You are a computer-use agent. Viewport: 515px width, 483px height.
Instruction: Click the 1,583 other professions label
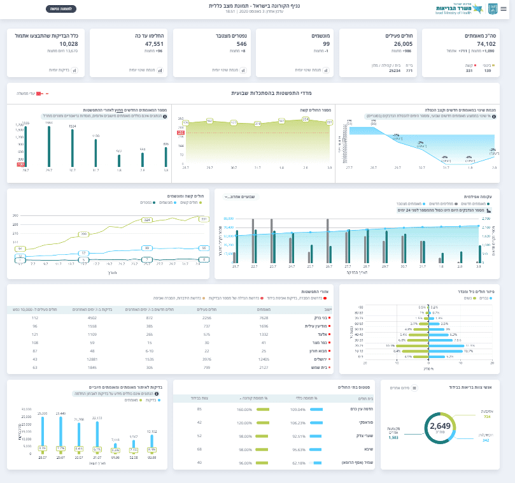click(x=393, y=438)
